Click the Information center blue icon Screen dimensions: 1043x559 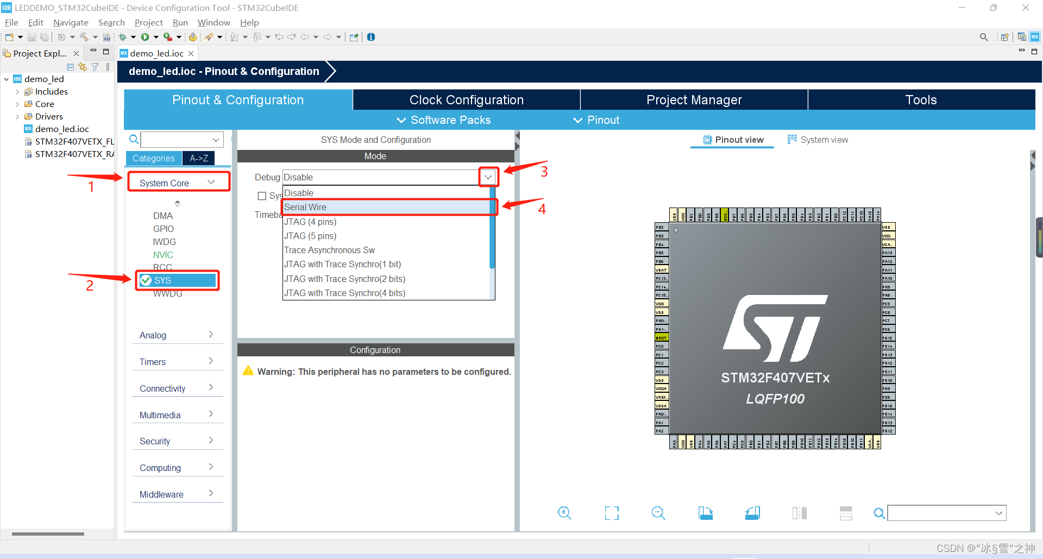pos(371,37)
